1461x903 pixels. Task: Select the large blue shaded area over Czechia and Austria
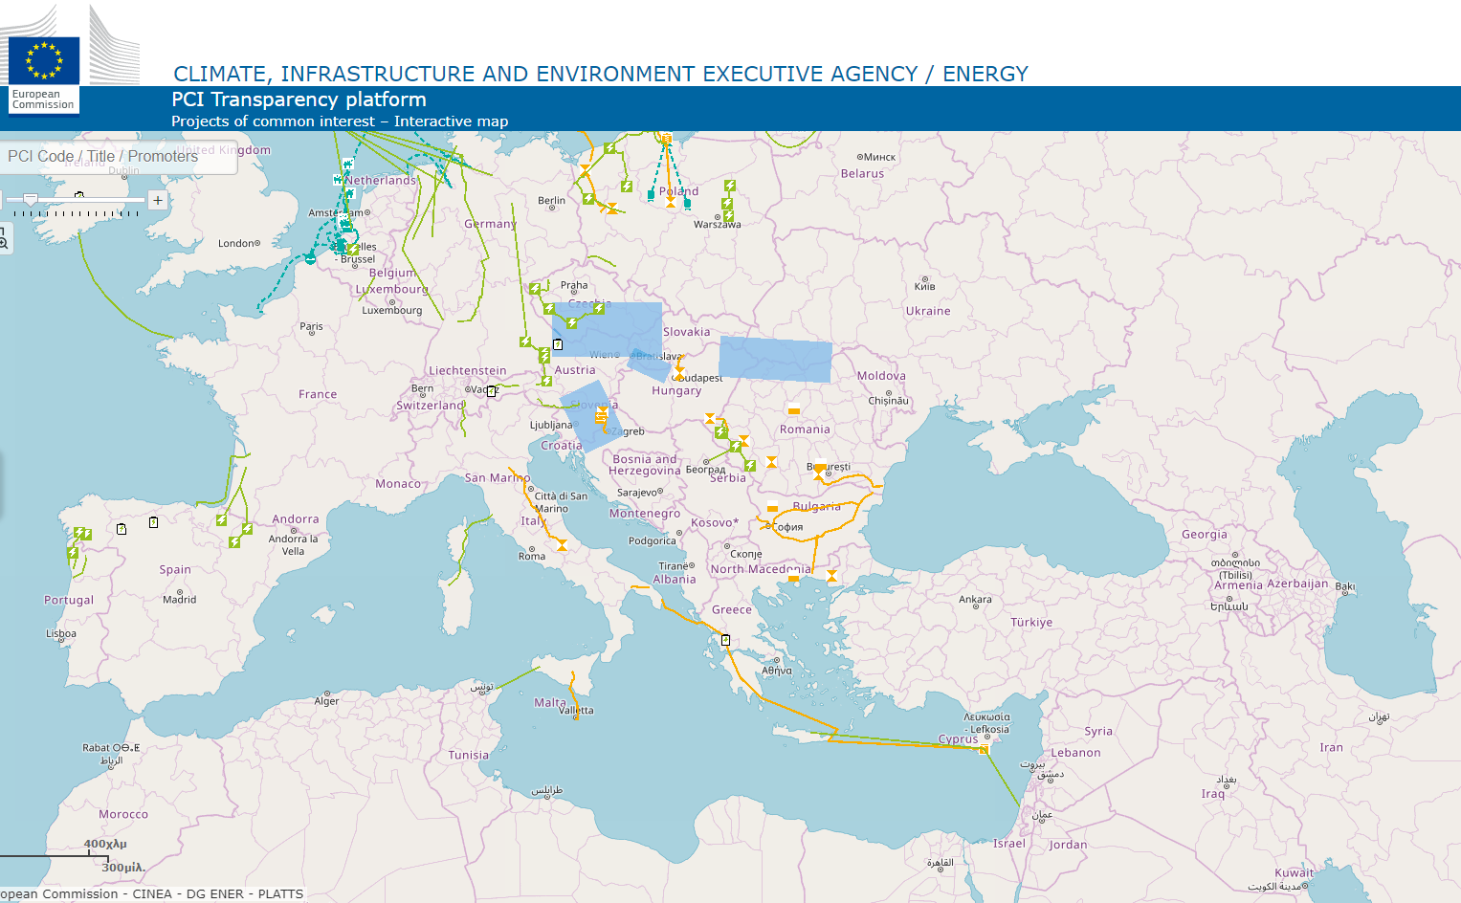[607, 329]
